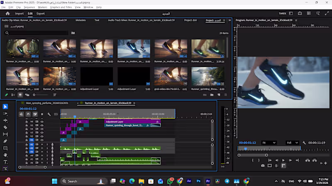Add marker in Timeline panel
Viewport: 332px width, 186px height.
click(42, 114)
